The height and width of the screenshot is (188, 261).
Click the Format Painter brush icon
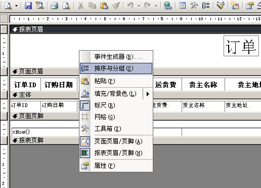[x=116, y=6]
